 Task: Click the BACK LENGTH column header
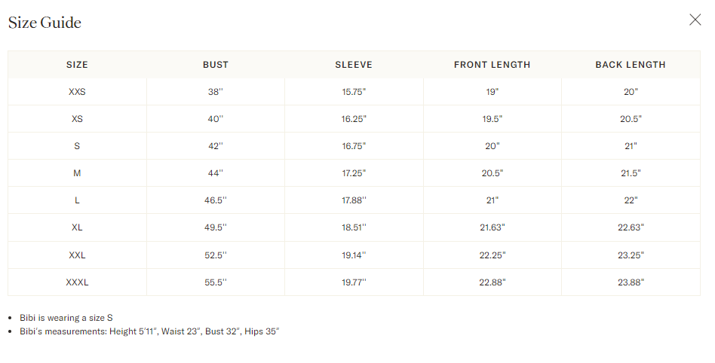631,65
